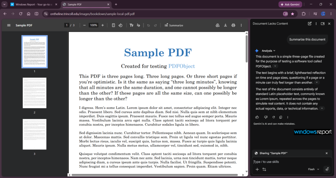Give thumbs down to Gemini response
Viewport: 336px width, 178px height.
pos(266,117)
